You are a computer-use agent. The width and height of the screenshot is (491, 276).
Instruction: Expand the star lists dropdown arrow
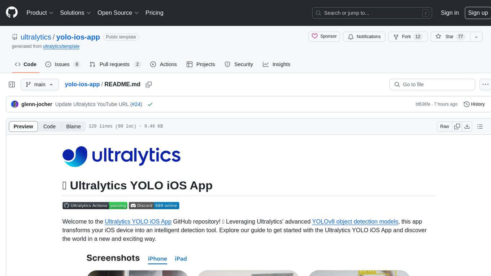click(x=476, y=36)
